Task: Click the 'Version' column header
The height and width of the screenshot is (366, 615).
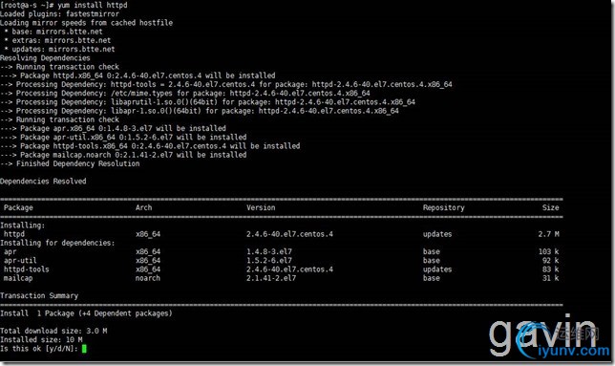Action: click(x=261, y=207)
